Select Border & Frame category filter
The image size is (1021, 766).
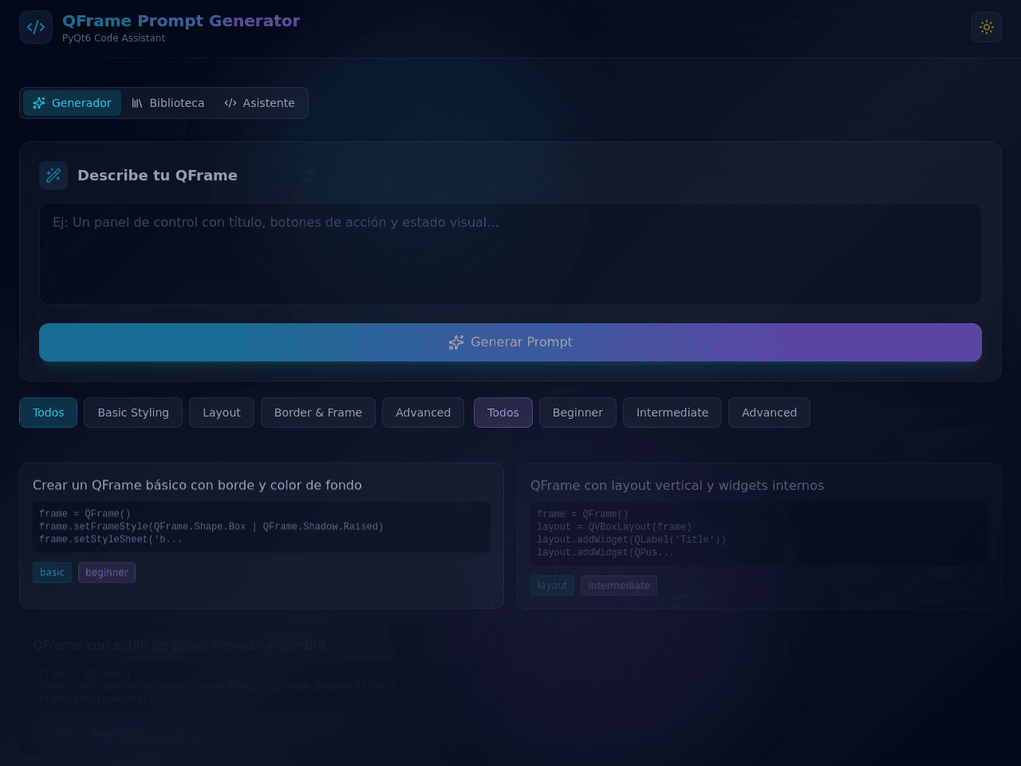tap(318, 413)
